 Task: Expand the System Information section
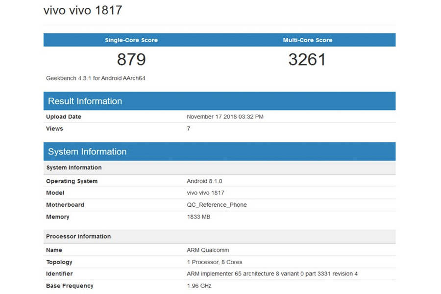click(x=87, y=151)
